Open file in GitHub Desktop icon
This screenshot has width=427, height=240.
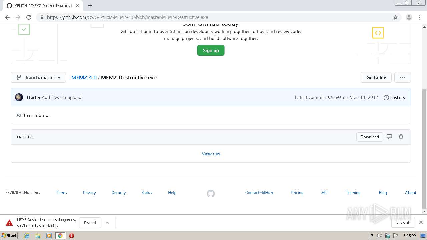click(x=389, y=137)
